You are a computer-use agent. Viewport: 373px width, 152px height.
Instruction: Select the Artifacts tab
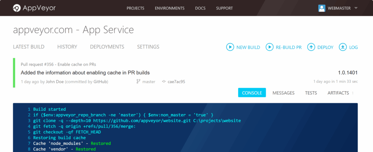[338, 93]
